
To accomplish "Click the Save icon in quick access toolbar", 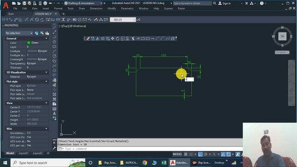I will click(x=24, y=3).
